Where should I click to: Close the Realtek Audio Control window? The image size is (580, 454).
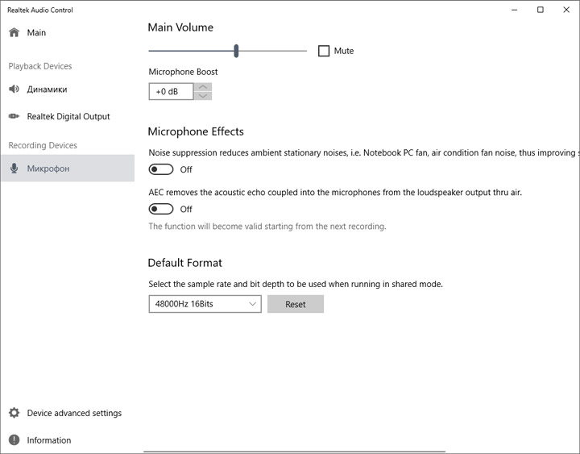(x=566, y=10)
